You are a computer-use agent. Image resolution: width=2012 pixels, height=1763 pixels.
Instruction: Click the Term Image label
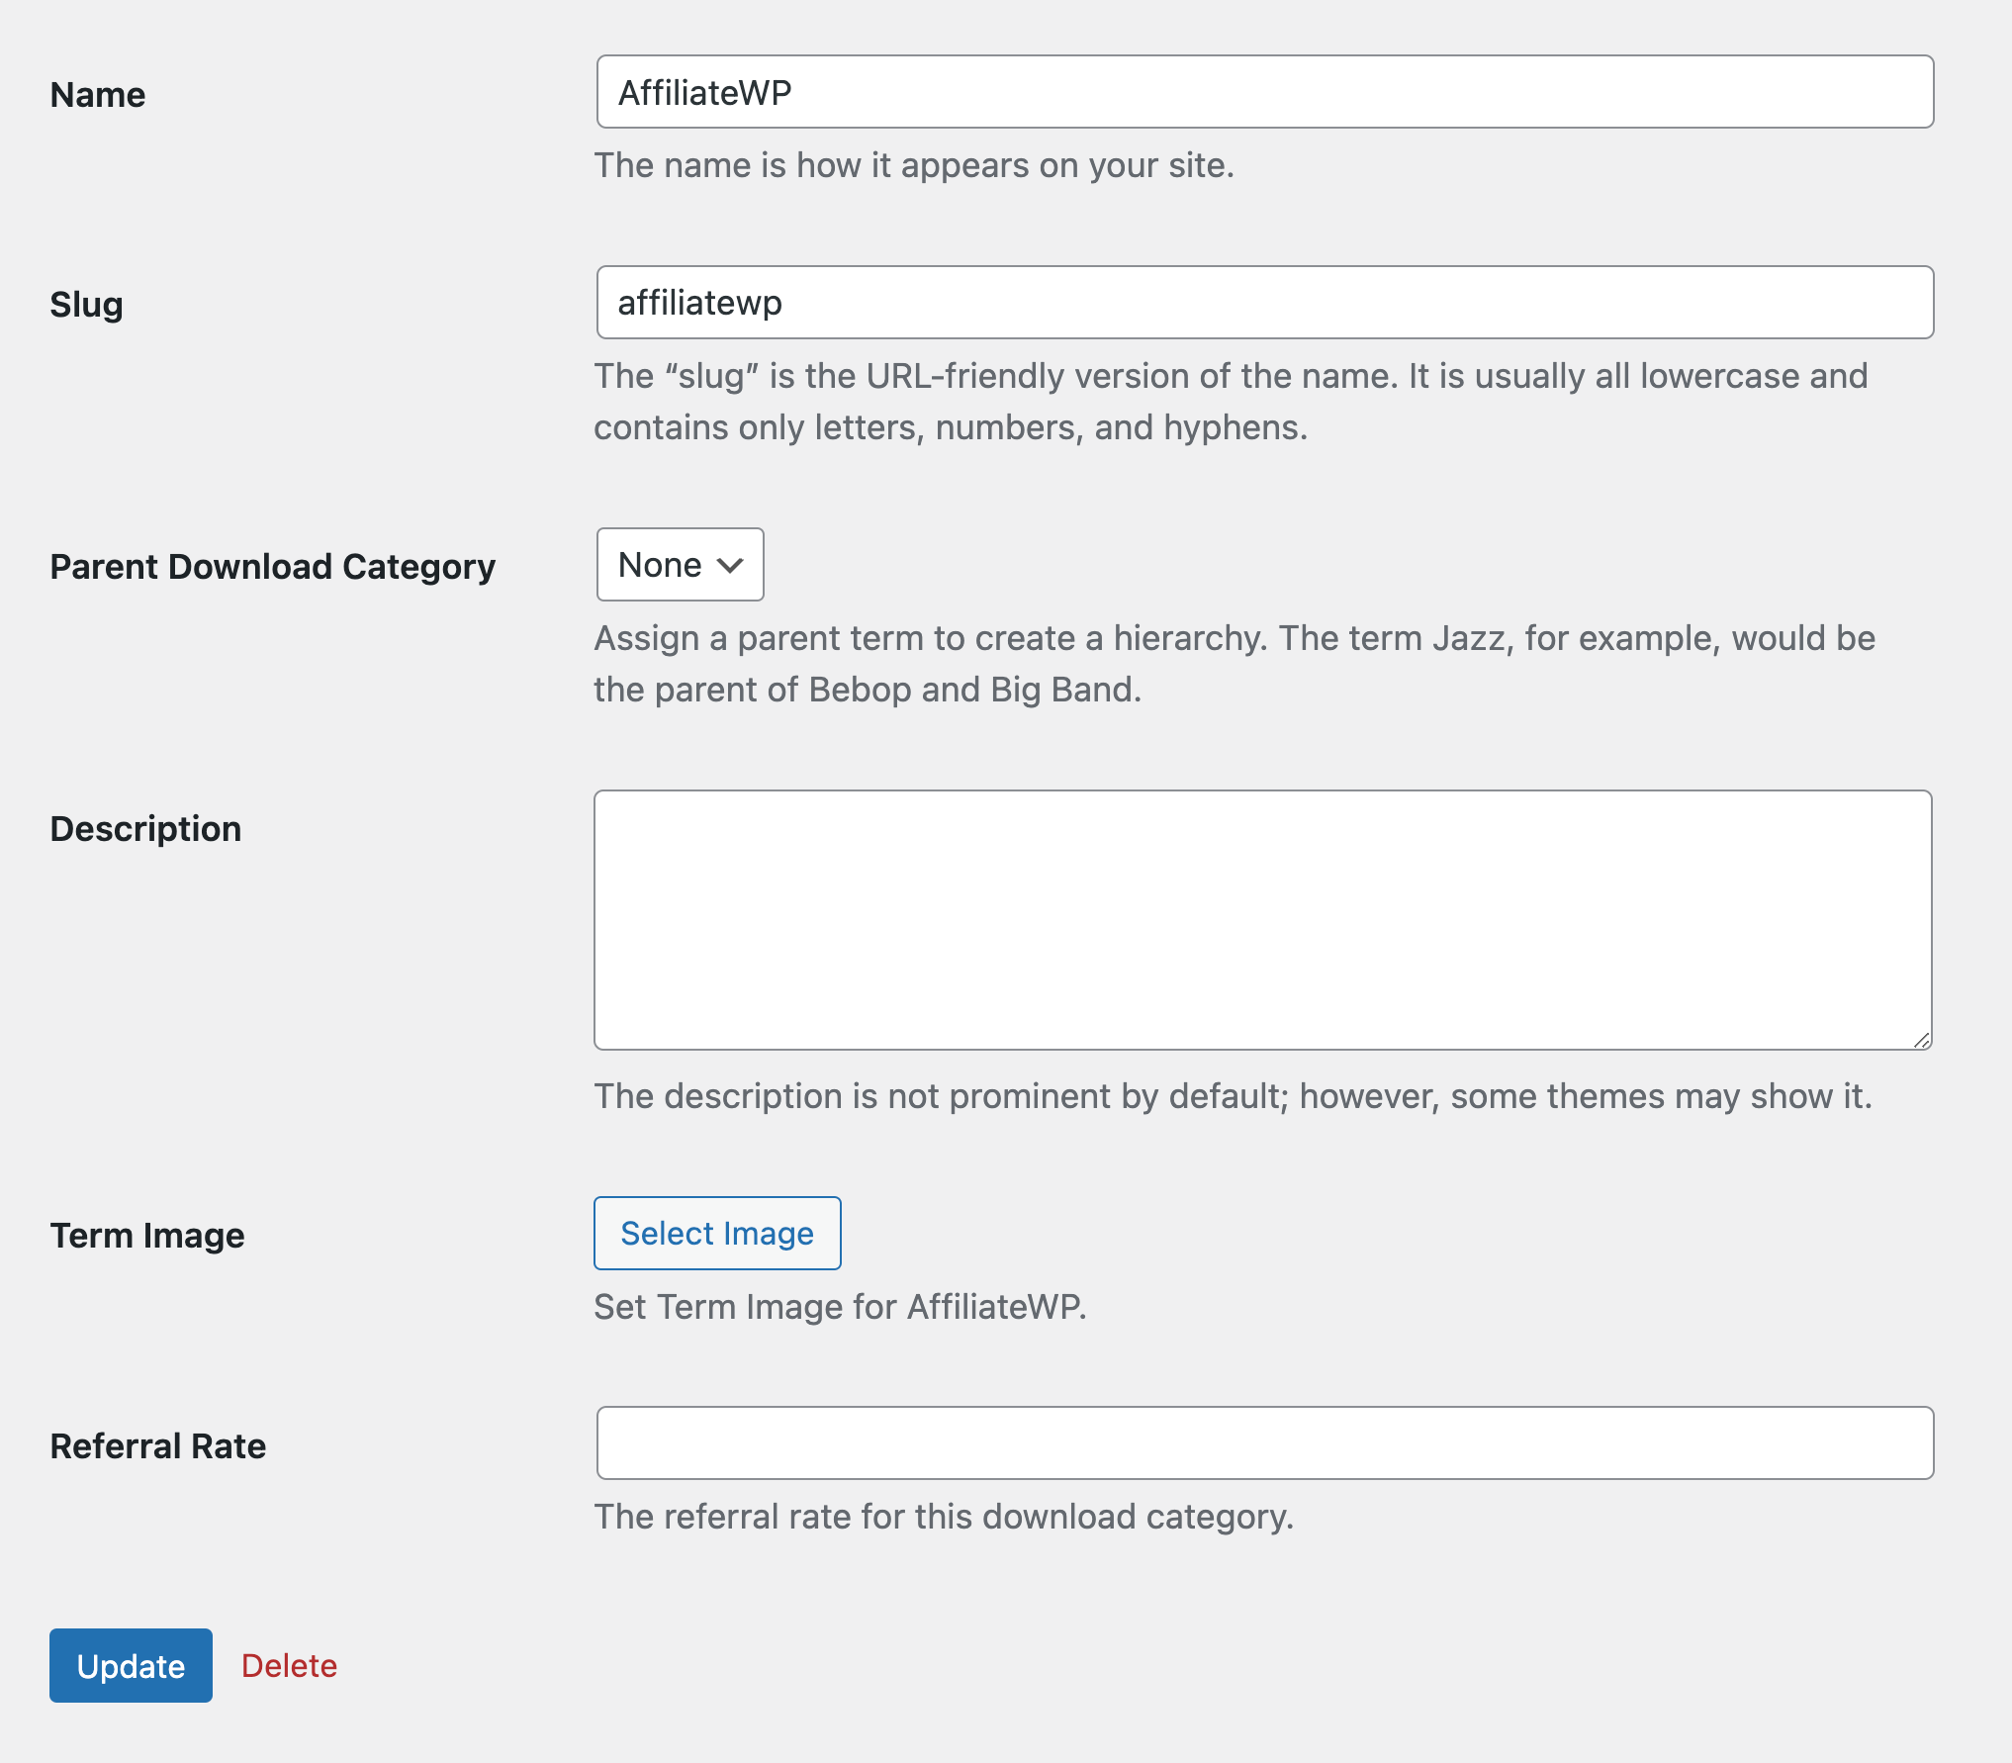(147, 1236)
